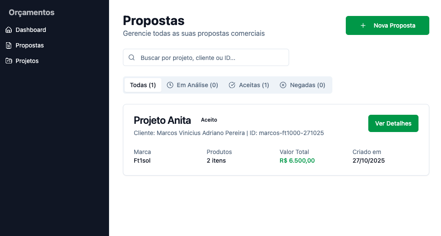Image resolution: width=441 pixels, height=236 pixels.
Task: Click the plus icon on Nova Proposta
Action: 363,26
